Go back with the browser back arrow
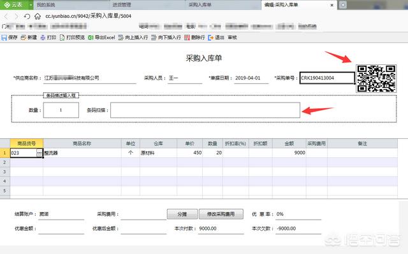The image size is (408, 254). 6,17
